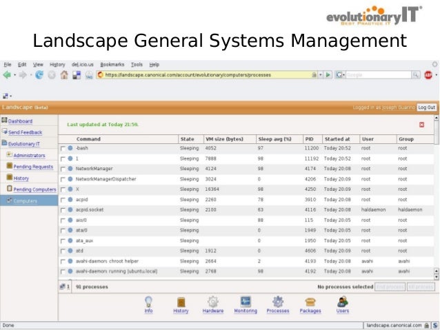Check the box for the acpid process
This screenshot has height=330, width=440.
(x=63, y=200)
